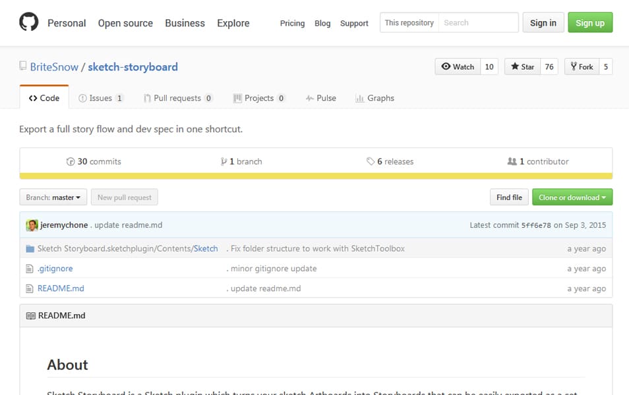Click the GitHub Octocat logo
This screenshot has width=629, height=395.
pos(29,23)
